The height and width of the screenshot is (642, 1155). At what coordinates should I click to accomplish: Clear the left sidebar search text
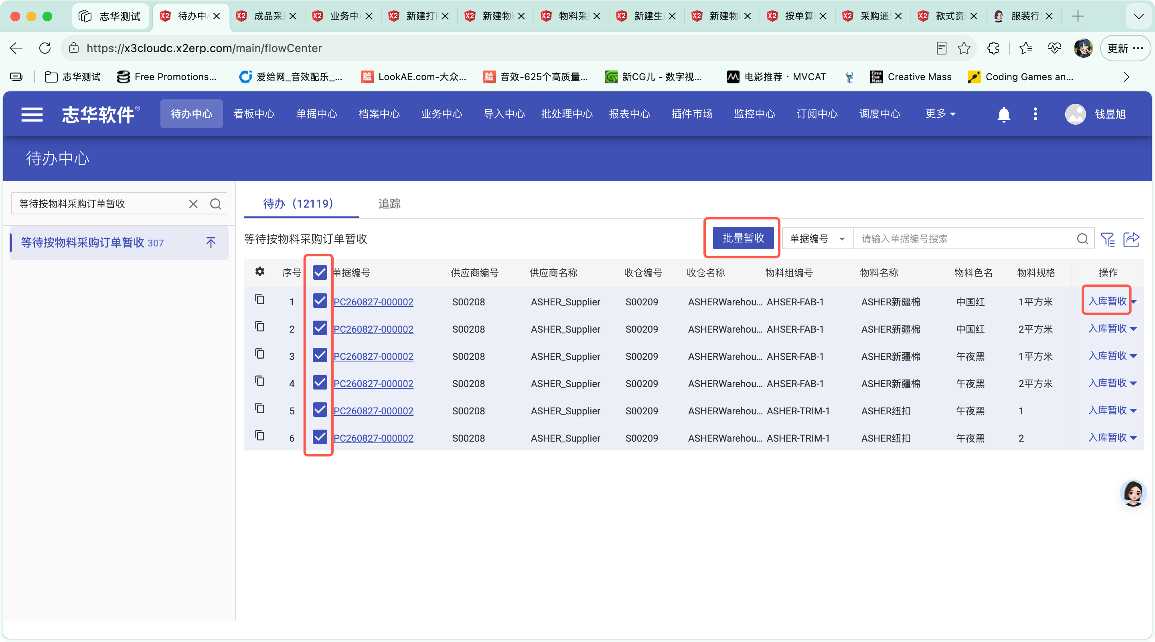[193, 204]
